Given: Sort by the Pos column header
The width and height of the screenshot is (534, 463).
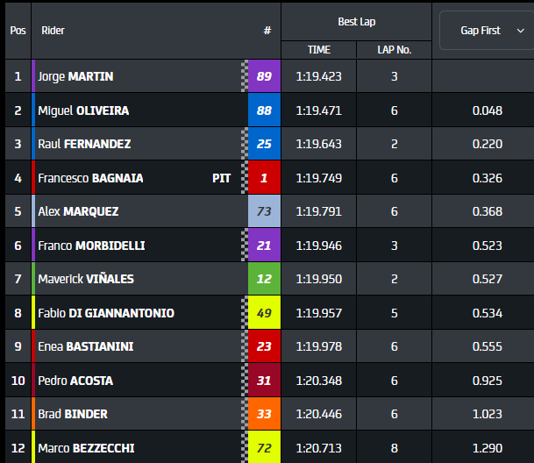Looking at the screenshot, I should tap(18, 31).
